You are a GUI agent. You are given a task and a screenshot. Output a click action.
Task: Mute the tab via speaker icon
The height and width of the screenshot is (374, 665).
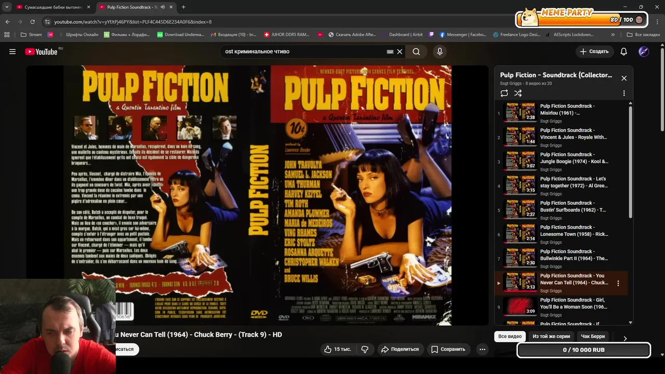(163, 7)
